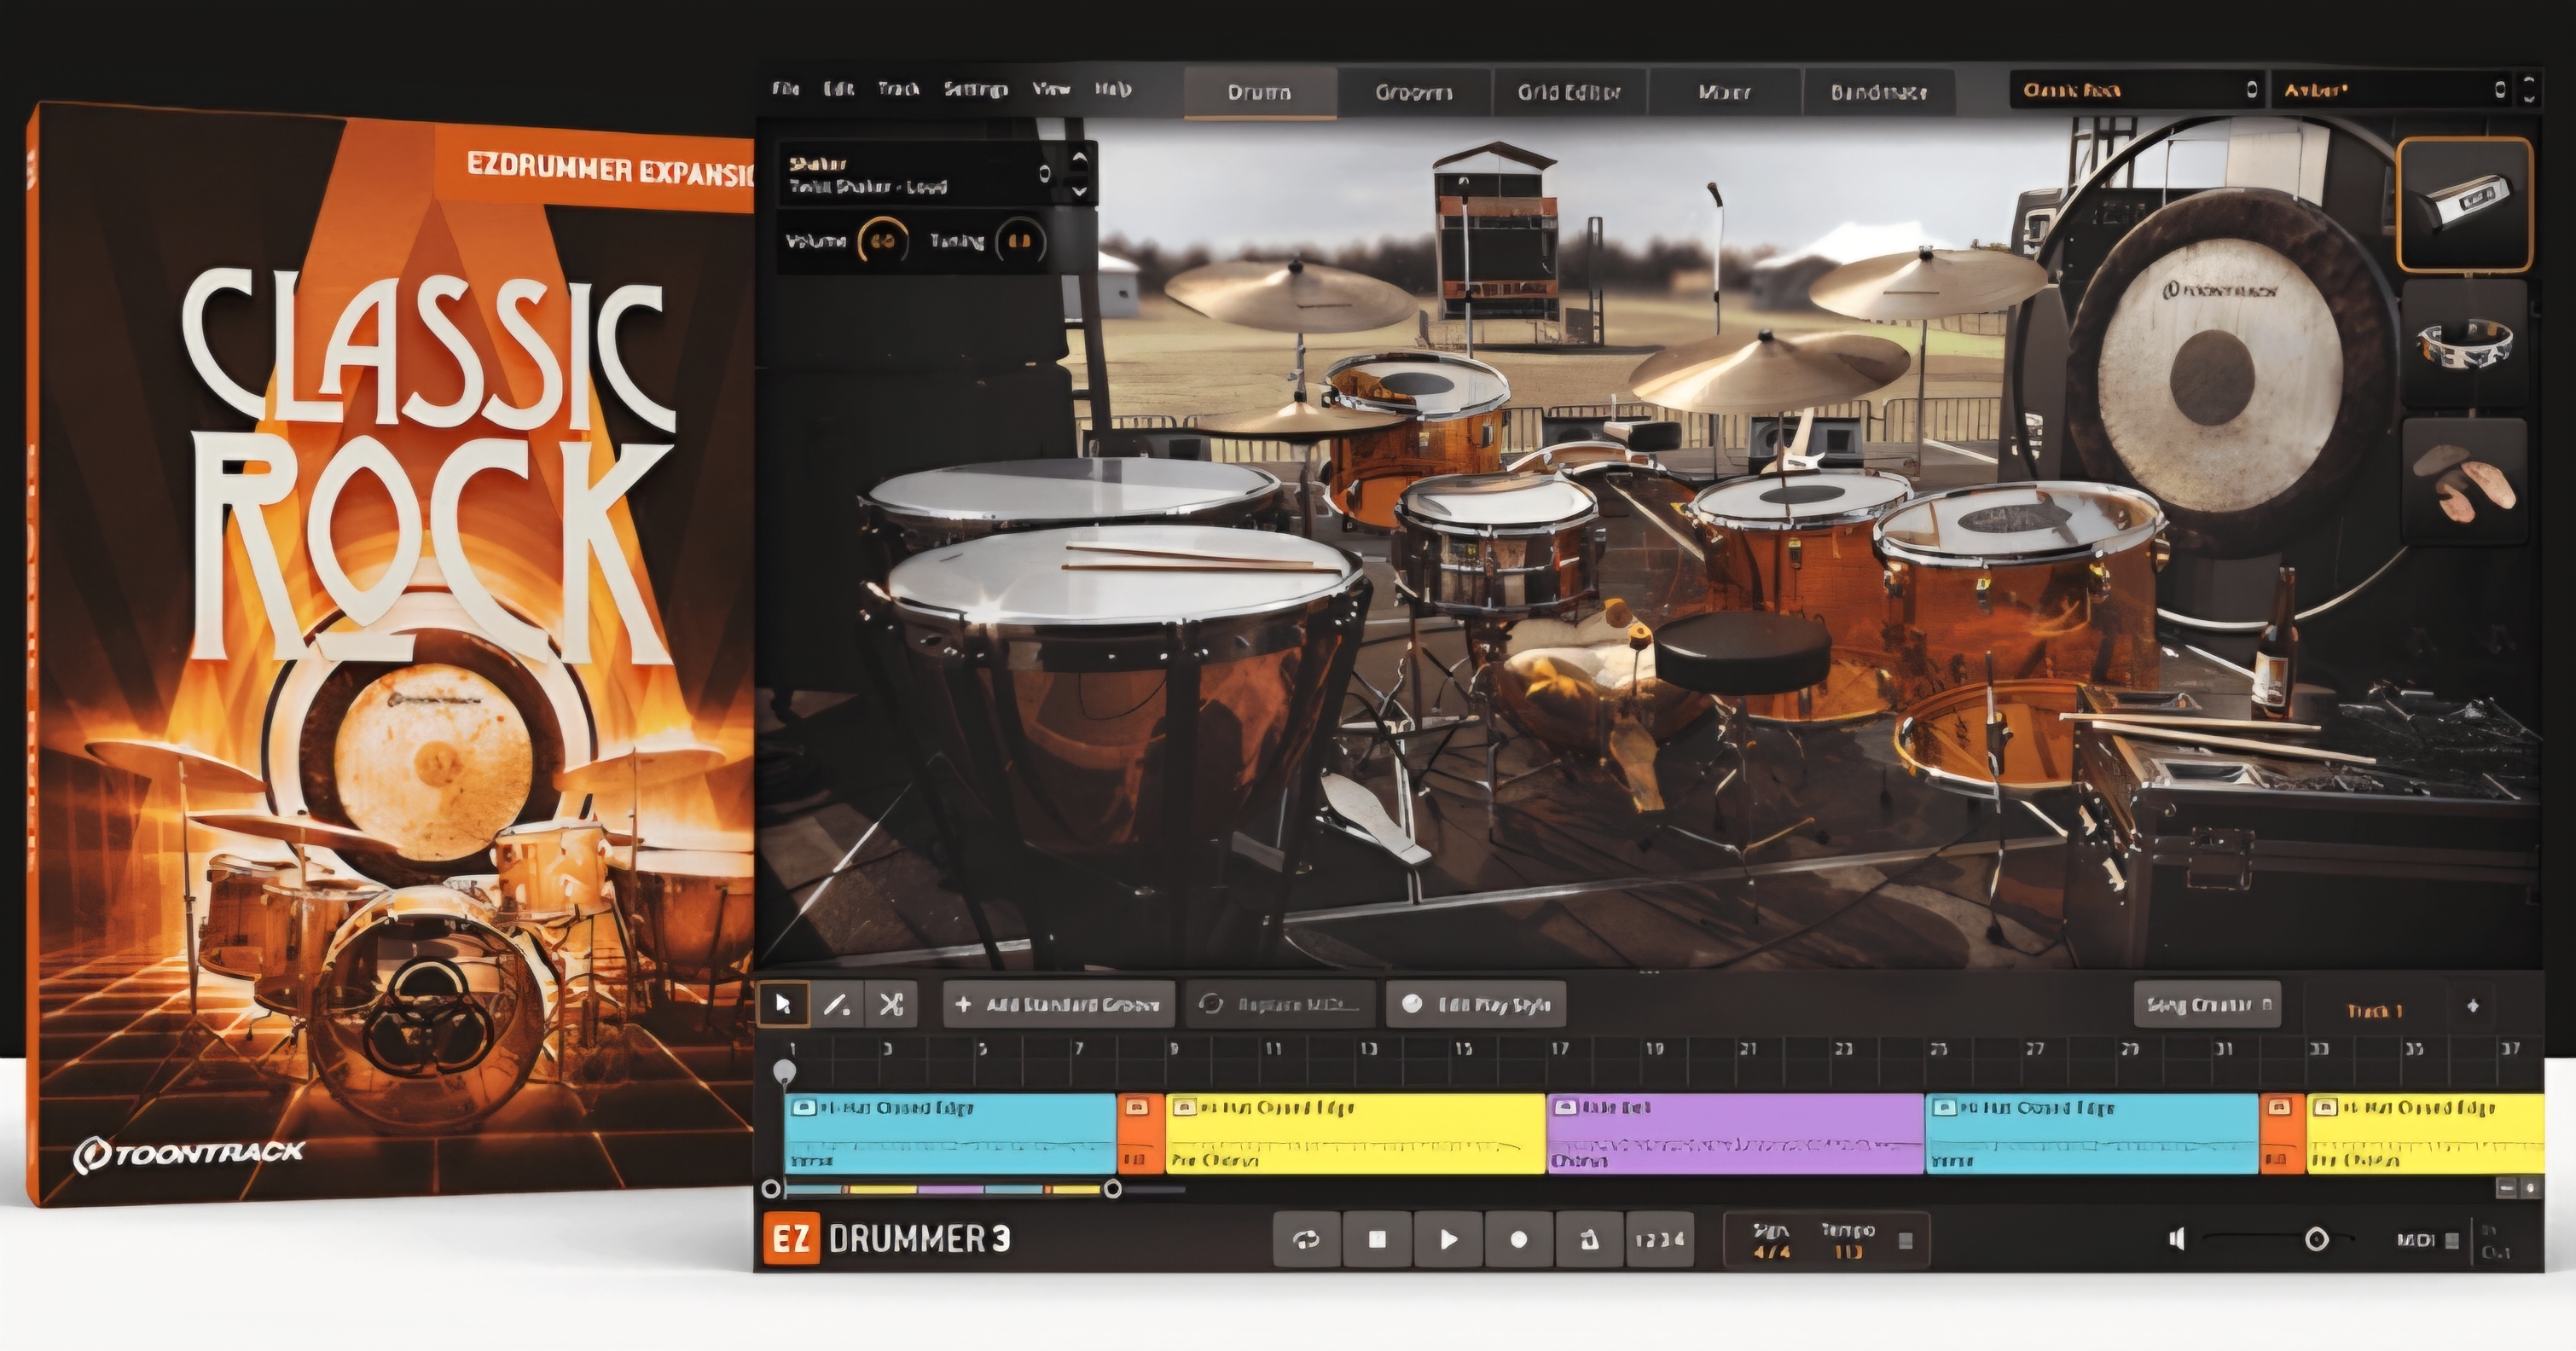Click the circular arrow icon on Replace MIDI
2576x1351 pixels.
point(1212,1004)
